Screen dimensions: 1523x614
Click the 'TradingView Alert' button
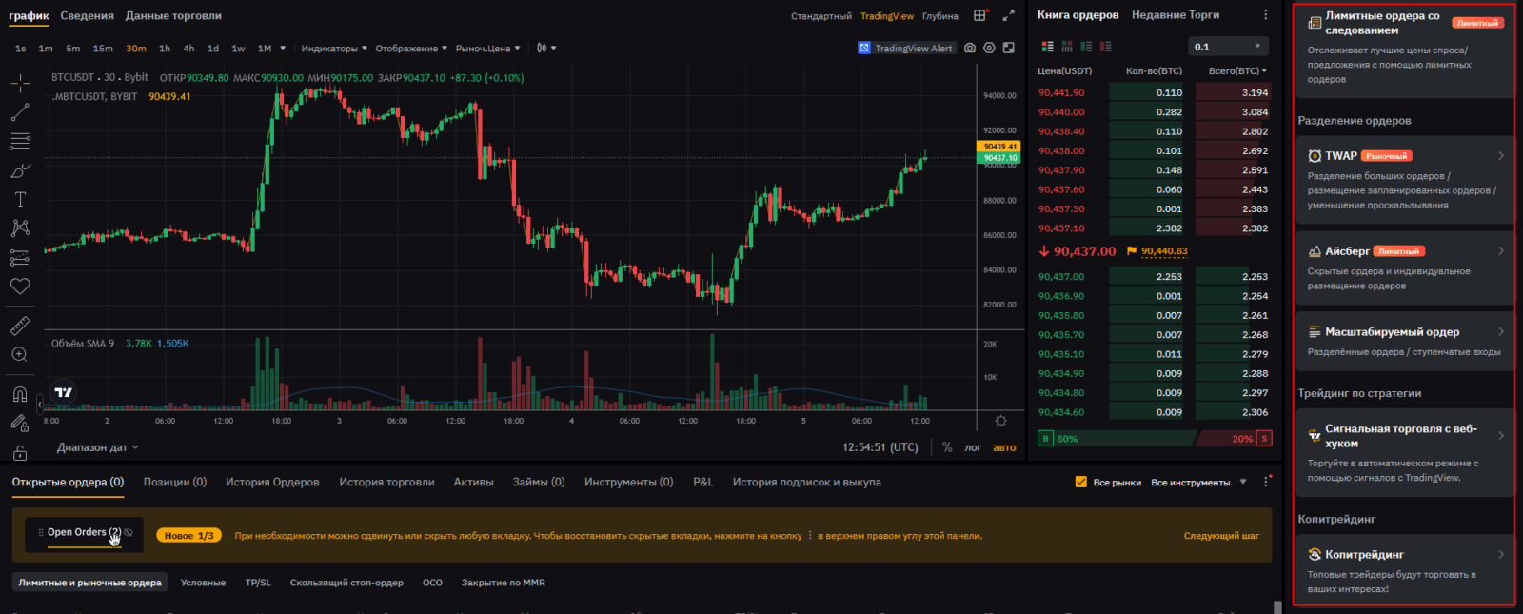click(x=905, y=49)
